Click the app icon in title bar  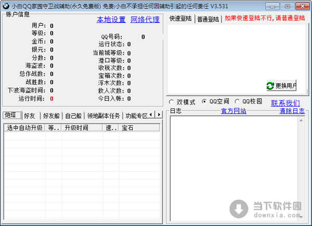6,5
